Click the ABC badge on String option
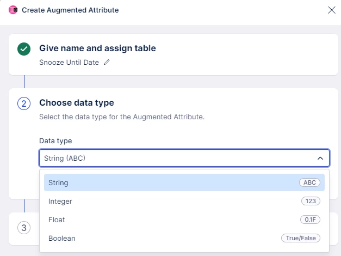This screenshot has height=256, width=341. pyautogui.click(x=309, y=183)
